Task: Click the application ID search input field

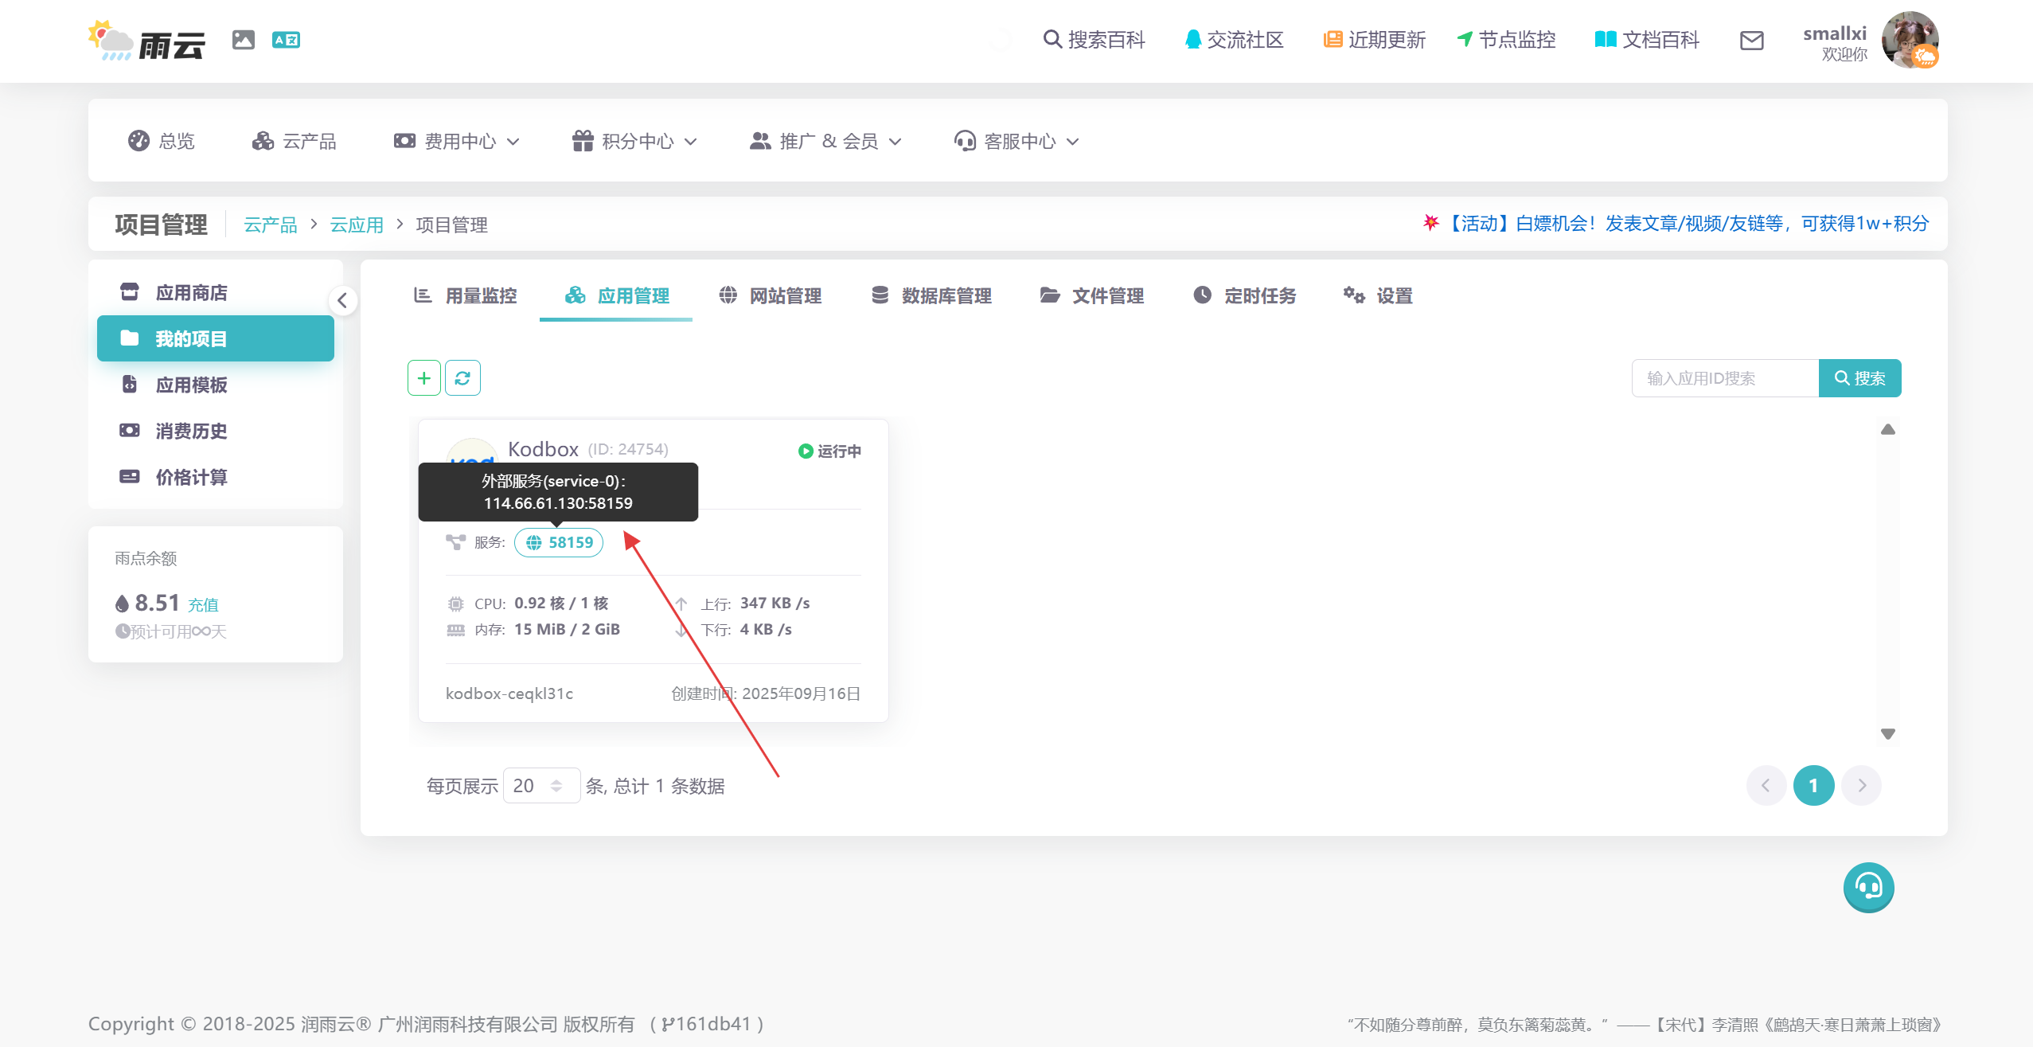Action: 1724,378
